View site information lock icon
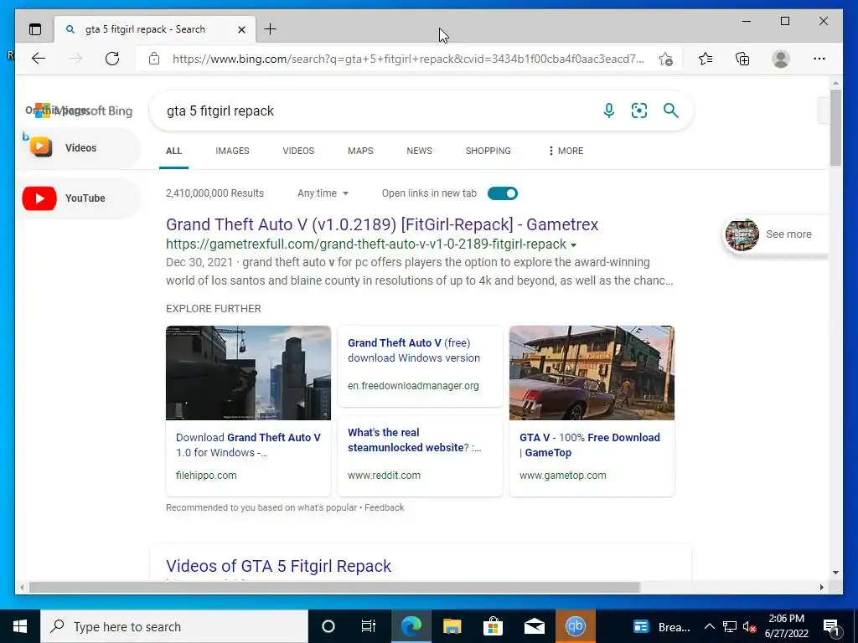The image size is (858, 643). [154, 59]
